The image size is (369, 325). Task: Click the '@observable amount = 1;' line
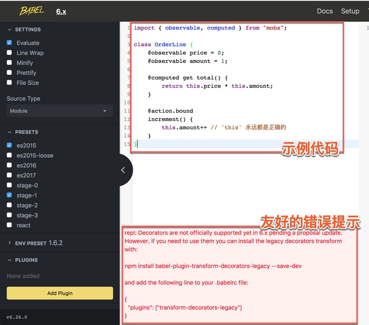tap(188, 61)
